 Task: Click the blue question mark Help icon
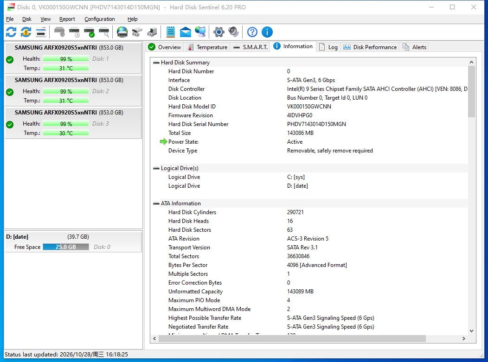[252, 32]
